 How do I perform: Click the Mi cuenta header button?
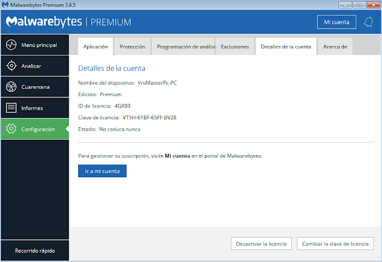(x=337, y=22)
